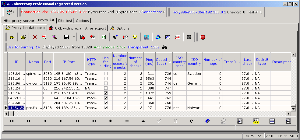This screenshot has height=140, width=300.
Task: Click the Connections link in status toolbar
Action: (152, 12)
